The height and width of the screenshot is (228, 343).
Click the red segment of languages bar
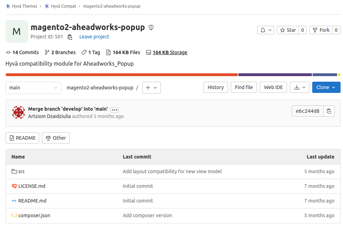tap(122, 75)
